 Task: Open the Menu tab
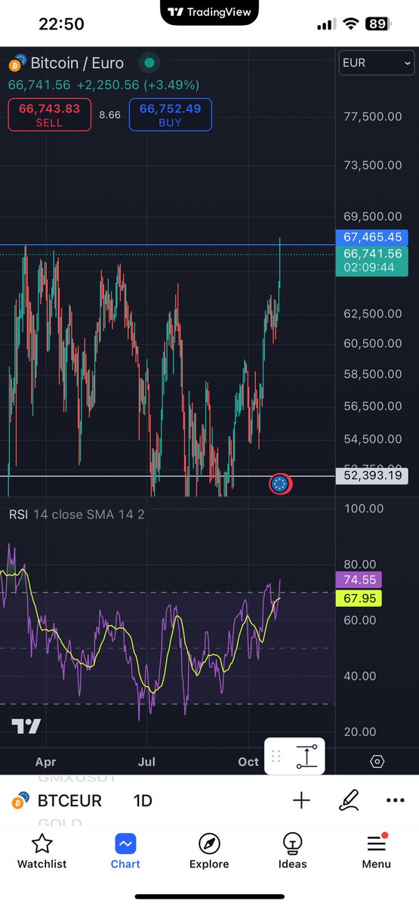pos(376,852)
